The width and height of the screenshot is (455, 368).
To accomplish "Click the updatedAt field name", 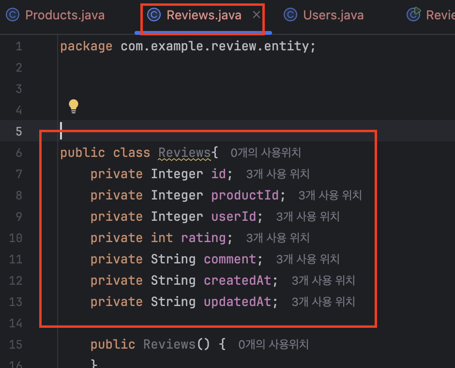I will click(237, 302).
